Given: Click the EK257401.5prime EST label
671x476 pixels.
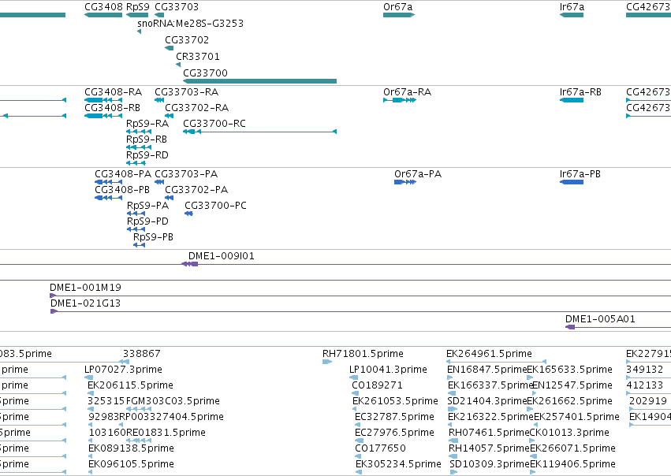Looking at the screenshot, I should [577, 417].
